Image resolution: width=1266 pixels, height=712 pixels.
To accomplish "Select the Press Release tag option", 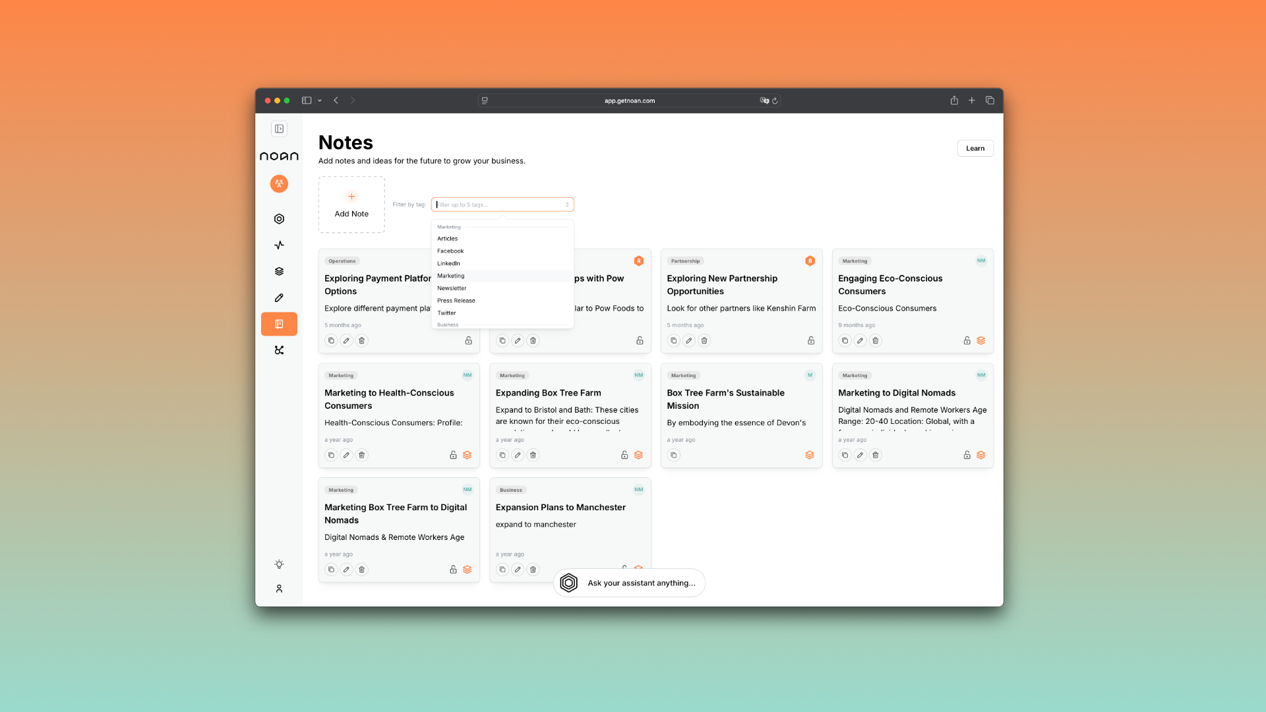I will click(x=456, y=301).
